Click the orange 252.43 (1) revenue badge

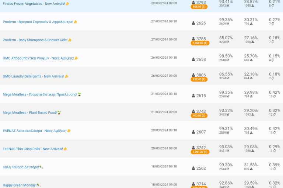click(199, 79)
